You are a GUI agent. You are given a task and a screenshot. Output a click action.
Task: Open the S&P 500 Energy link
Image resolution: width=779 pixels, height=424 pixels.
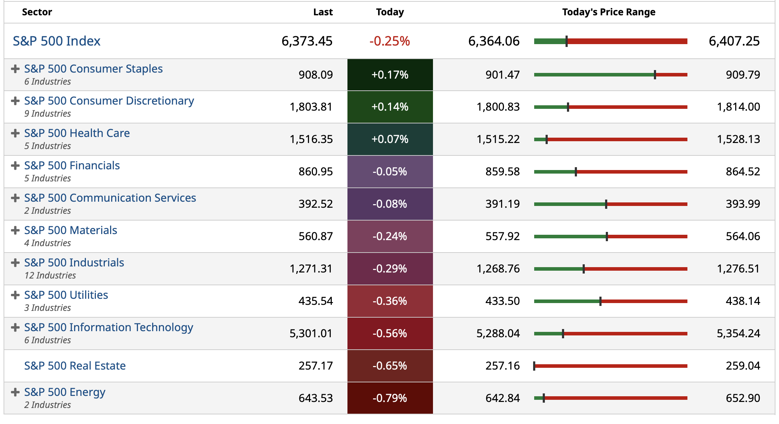65,392
